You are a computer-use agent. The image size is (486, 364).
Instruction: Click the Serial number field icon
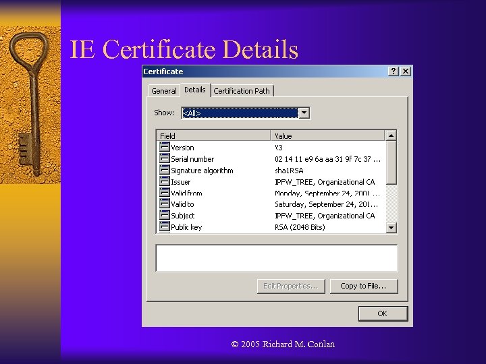pos(165,158)
